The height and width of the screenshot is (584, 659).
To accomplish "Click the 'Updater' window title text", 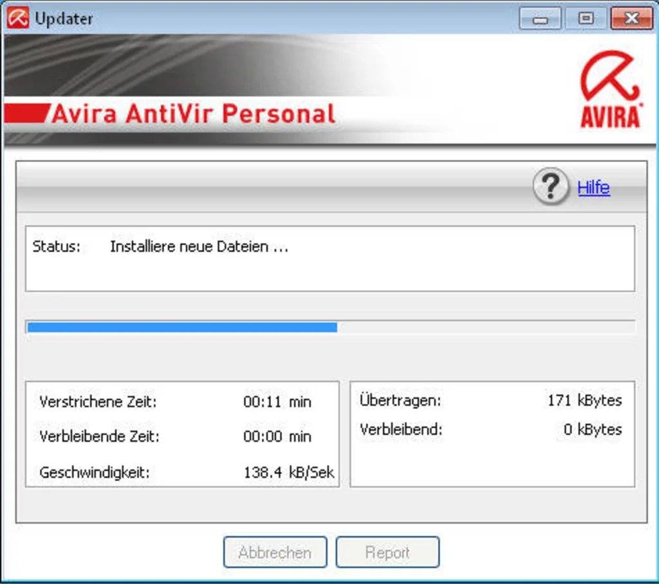I will click(64, 19).
